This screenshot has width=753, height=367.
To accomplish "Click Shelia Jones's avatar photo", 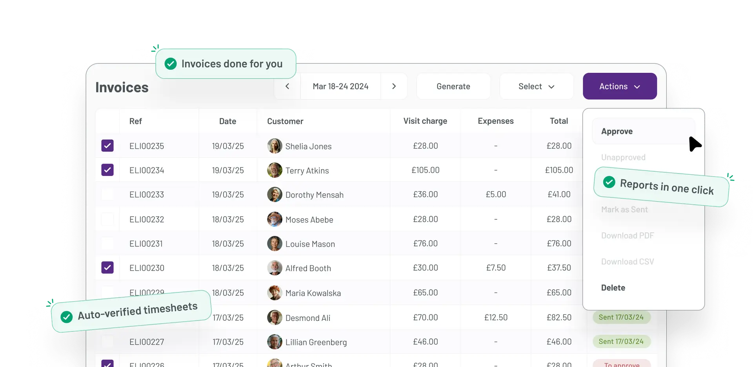I will point(275,146).
